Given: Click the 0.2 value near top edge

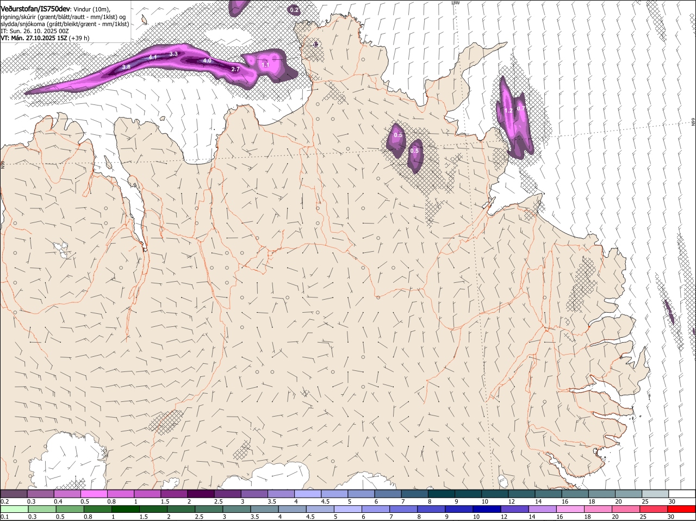Looking at the screenshot, I should 294,10.
